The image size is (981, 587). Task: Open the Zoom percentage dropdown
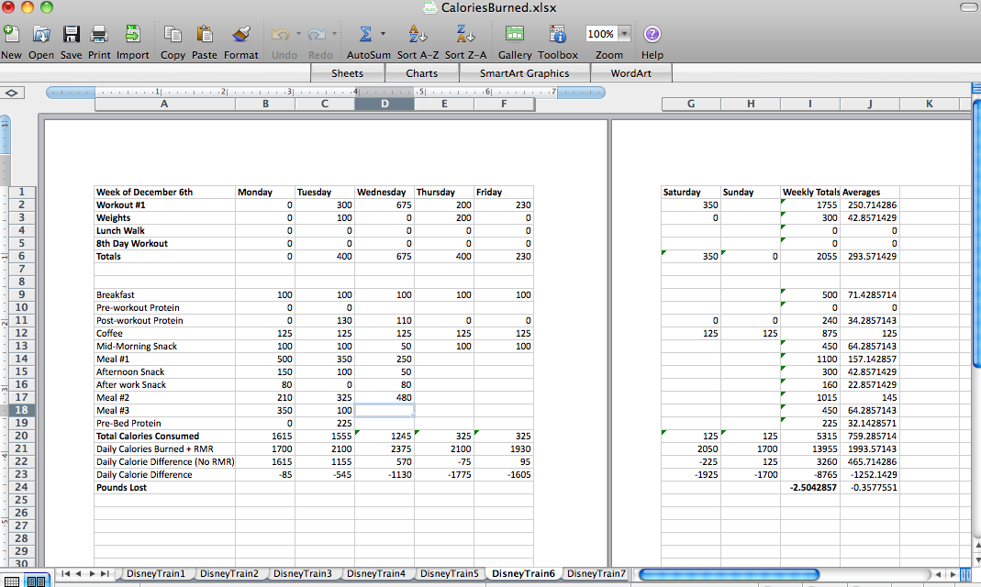coord(625,34)
